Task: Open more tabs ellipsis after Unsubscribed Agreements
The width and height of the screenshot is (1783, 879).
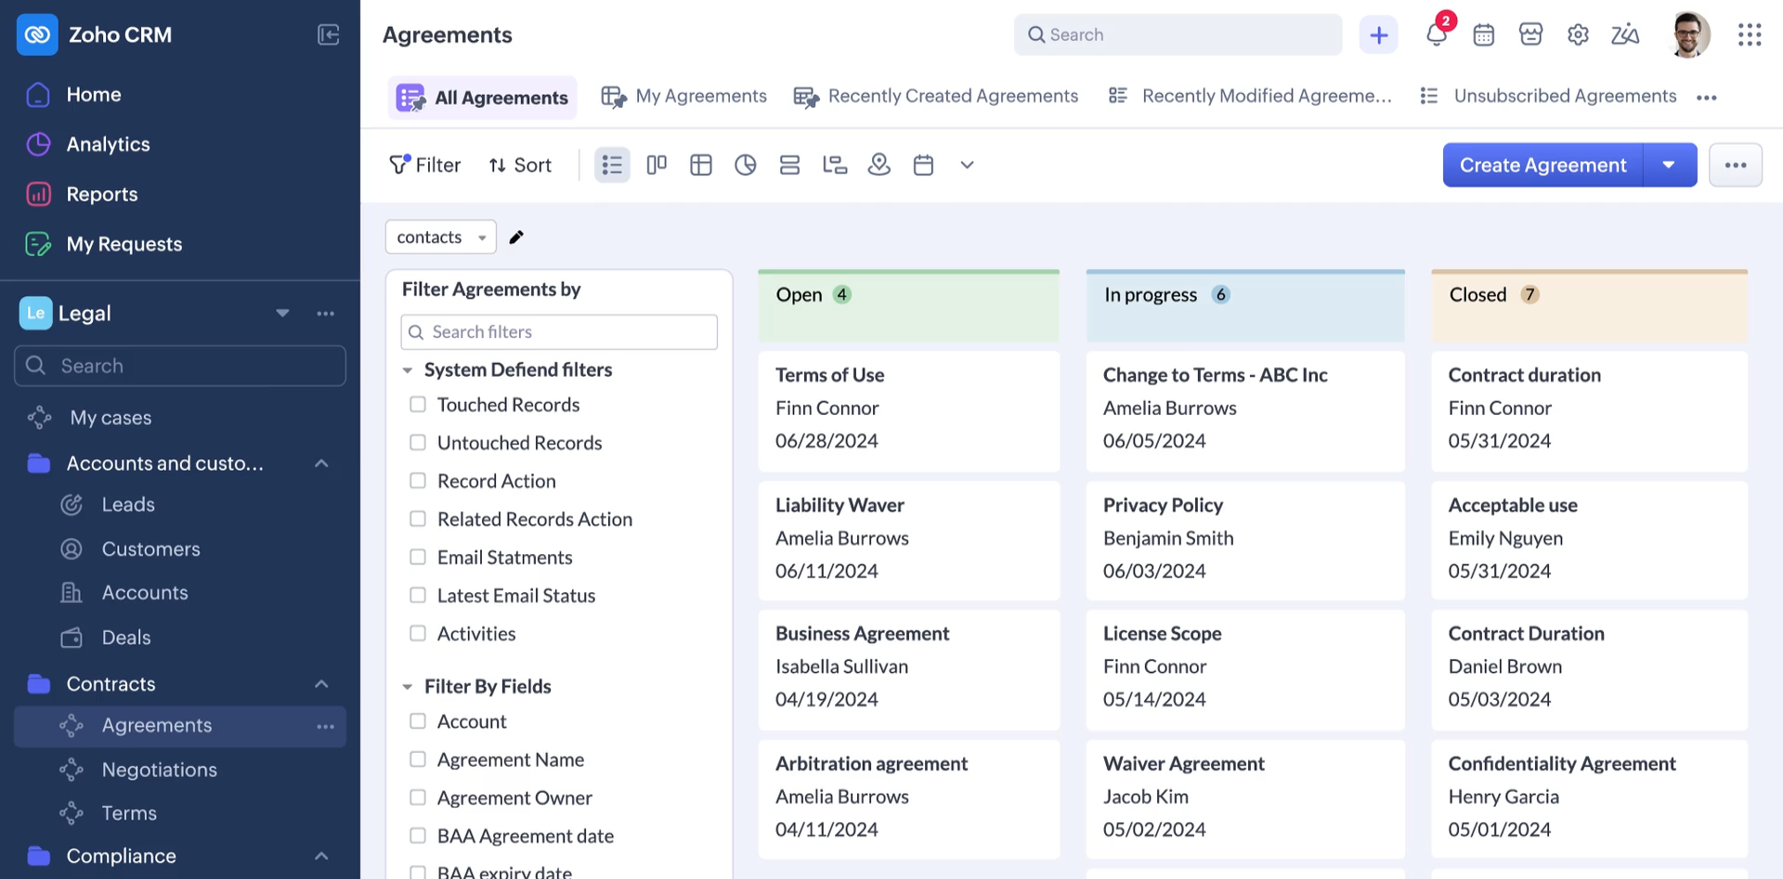Action: pyautogui.click(x=1707, y=97)
